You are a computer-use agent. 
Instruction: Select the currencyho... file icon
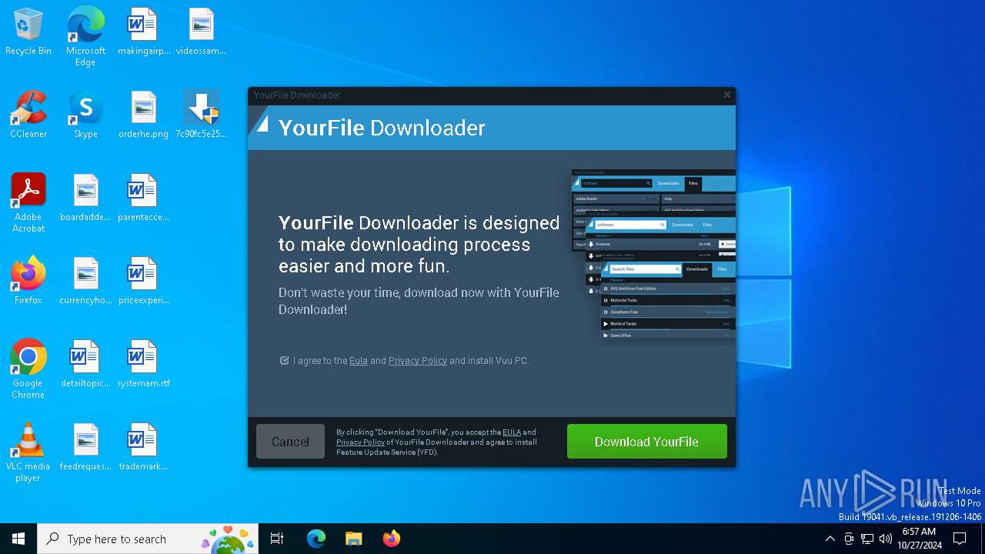pos(85,281)
